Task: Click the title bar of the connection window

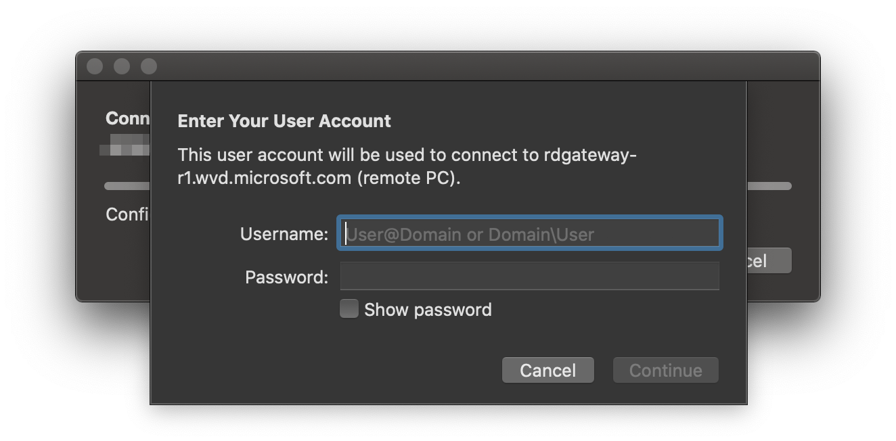Action: (x=447, y=66)
